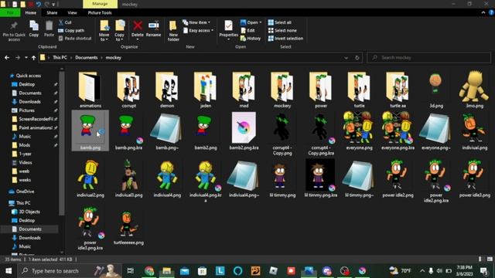Click Copy path in ribbon

(x=71, y=31)
